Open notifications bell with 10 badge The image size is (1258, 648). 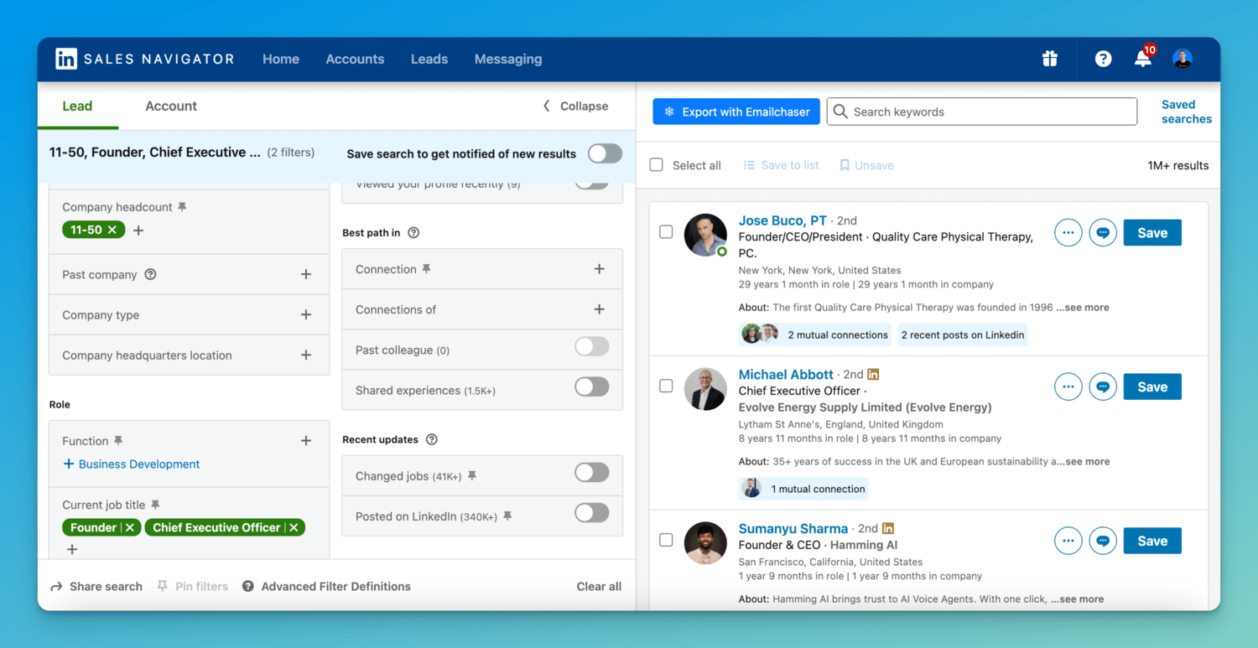tap(1144, 57)
